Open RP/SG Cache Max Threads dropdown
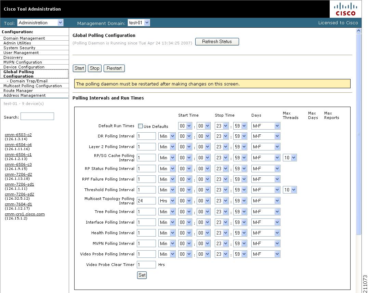The image size is (368, 293). point(289,158)
